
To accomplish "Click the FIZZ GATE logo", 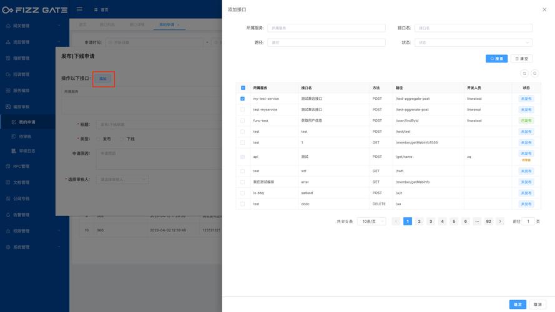I will [32, 9].
